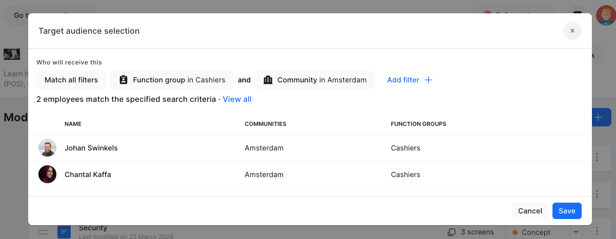Select the Chantal Kaffa name cell

coord(88,175)
